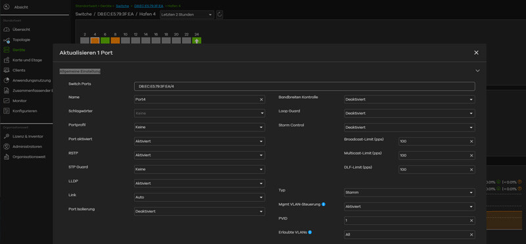The height and width of the screenshot is (244, 526).
Task: Open the Portprofil dropdown
Action: coord(200,127)
